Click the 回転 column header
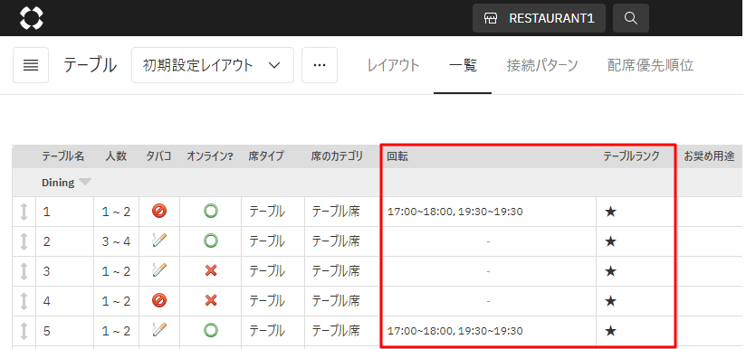The image size is (746, 349). coord(397,156)
